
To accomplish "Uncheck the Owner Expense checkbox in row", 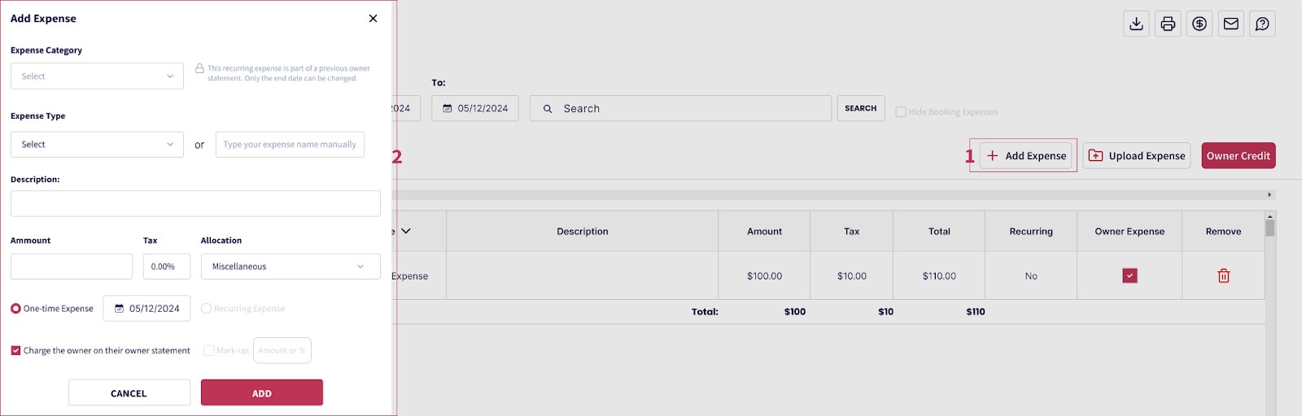I will point(1129,276).
